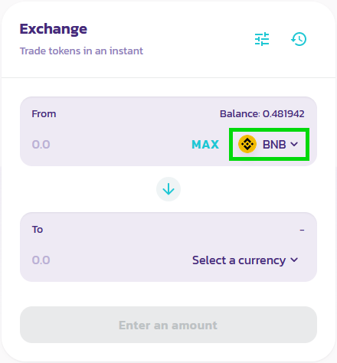Click the BNB ticker text

(x=274, y=145)
